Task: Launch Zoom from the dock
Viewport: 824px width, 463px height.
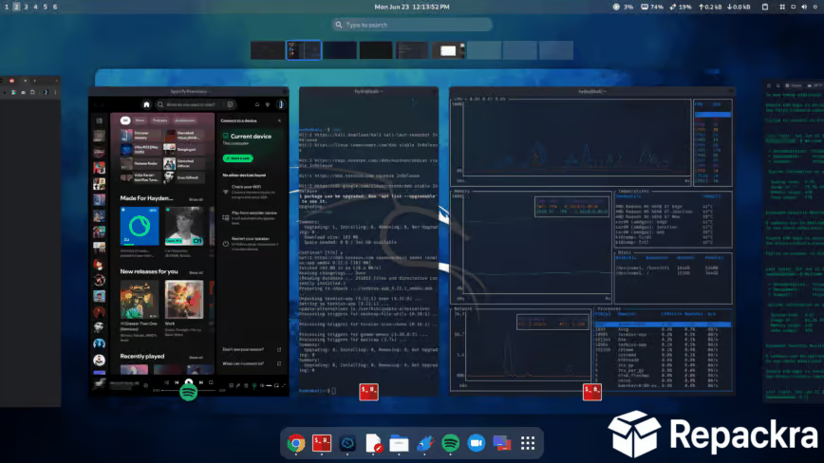Action: click(x=477, y=444)
